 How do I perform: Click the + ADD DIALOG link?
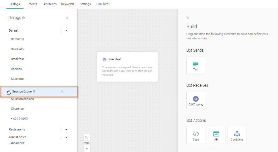point(19,119)
